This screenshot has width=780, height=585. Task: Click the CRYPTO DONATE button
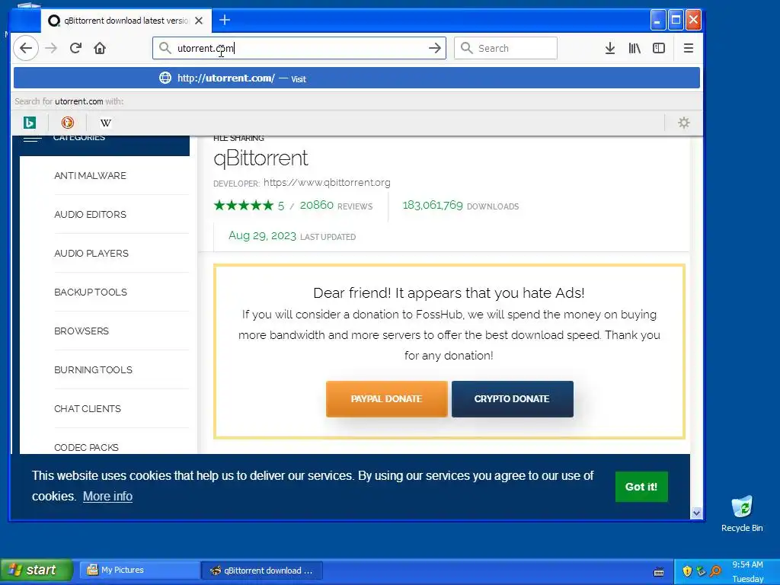tap(513, 399)
